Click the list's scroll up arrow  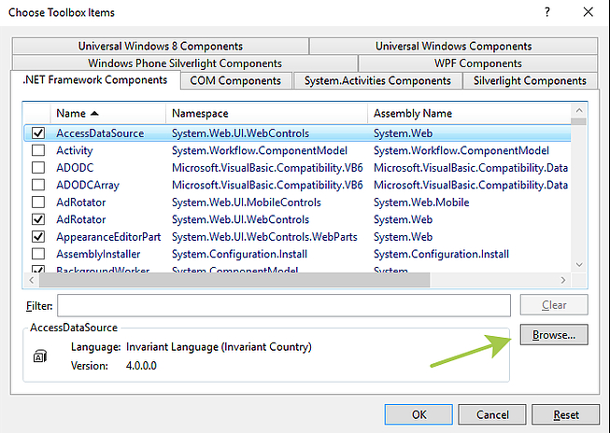[579, 110]
